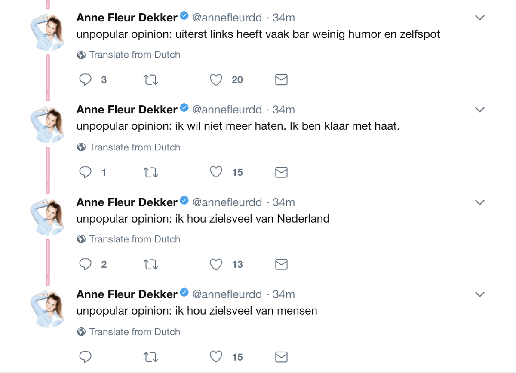This screenshot has height=373, width=516.
Task: Open Anne Fleur Dekker's name on the last tweet
Action: coord(127,294)
